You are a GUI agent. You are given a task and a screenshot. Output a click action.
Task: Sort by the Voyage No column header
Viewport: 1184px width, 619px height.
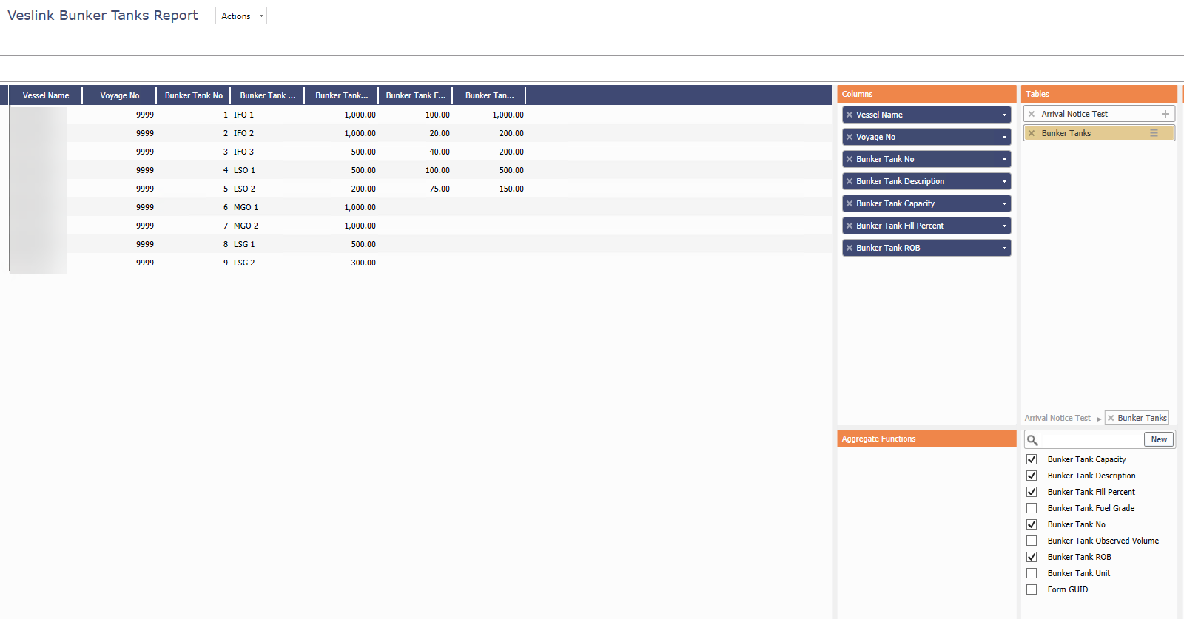point(119,95)
